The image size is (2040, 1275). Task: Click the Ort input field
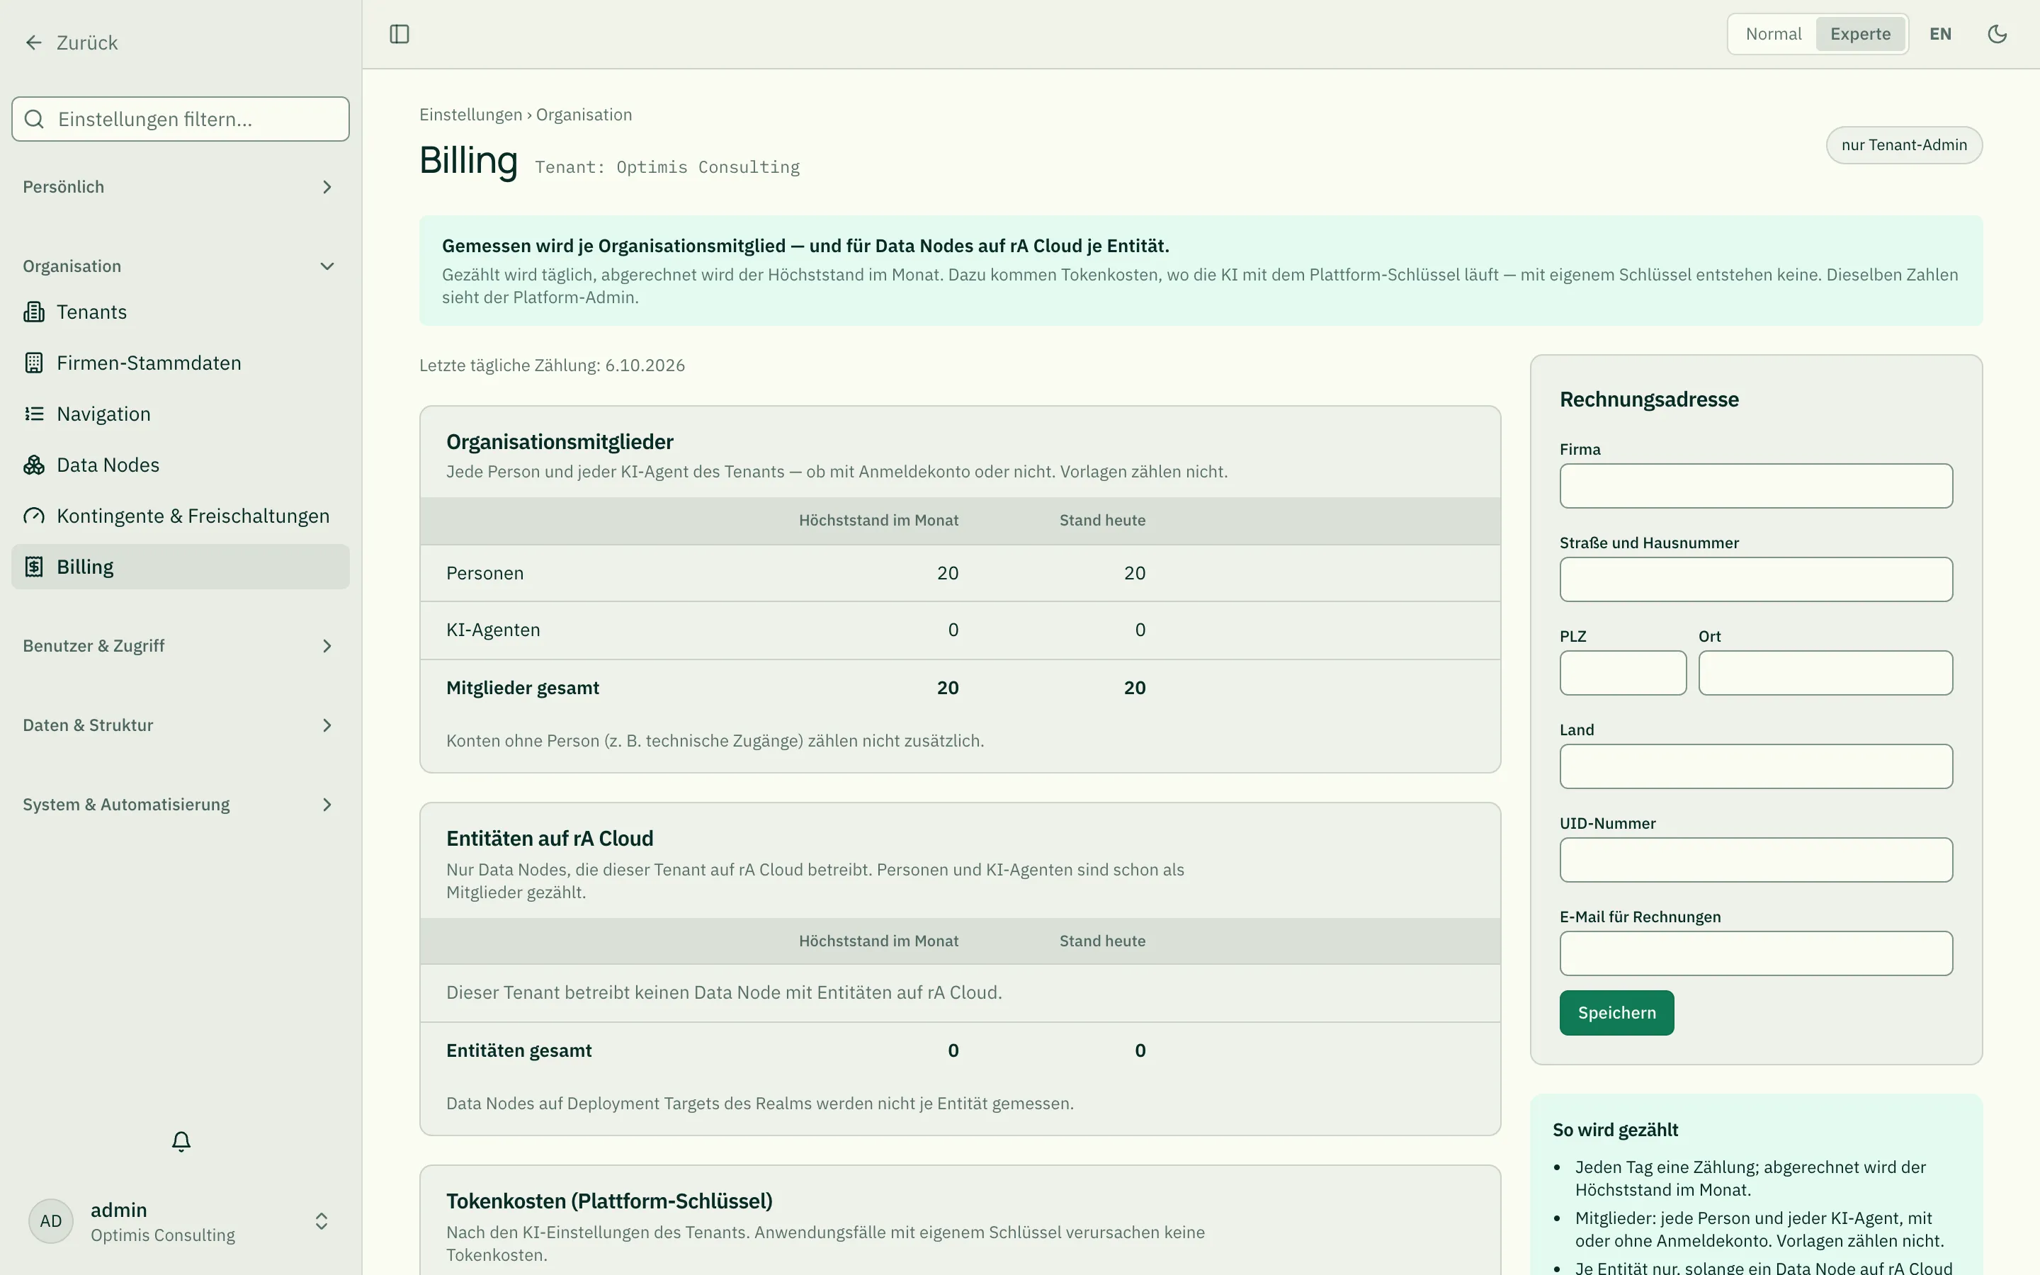tap(1825, 673)
